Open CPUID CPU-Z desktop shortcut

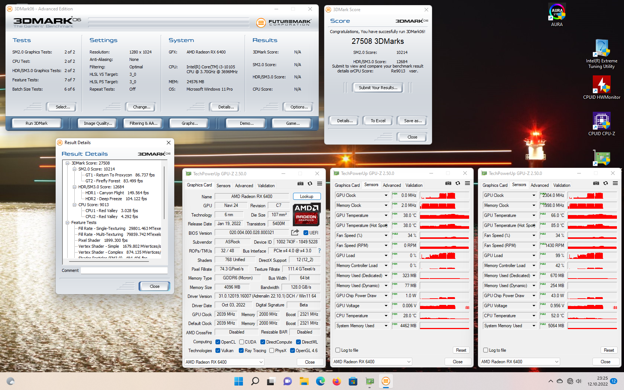602,124
